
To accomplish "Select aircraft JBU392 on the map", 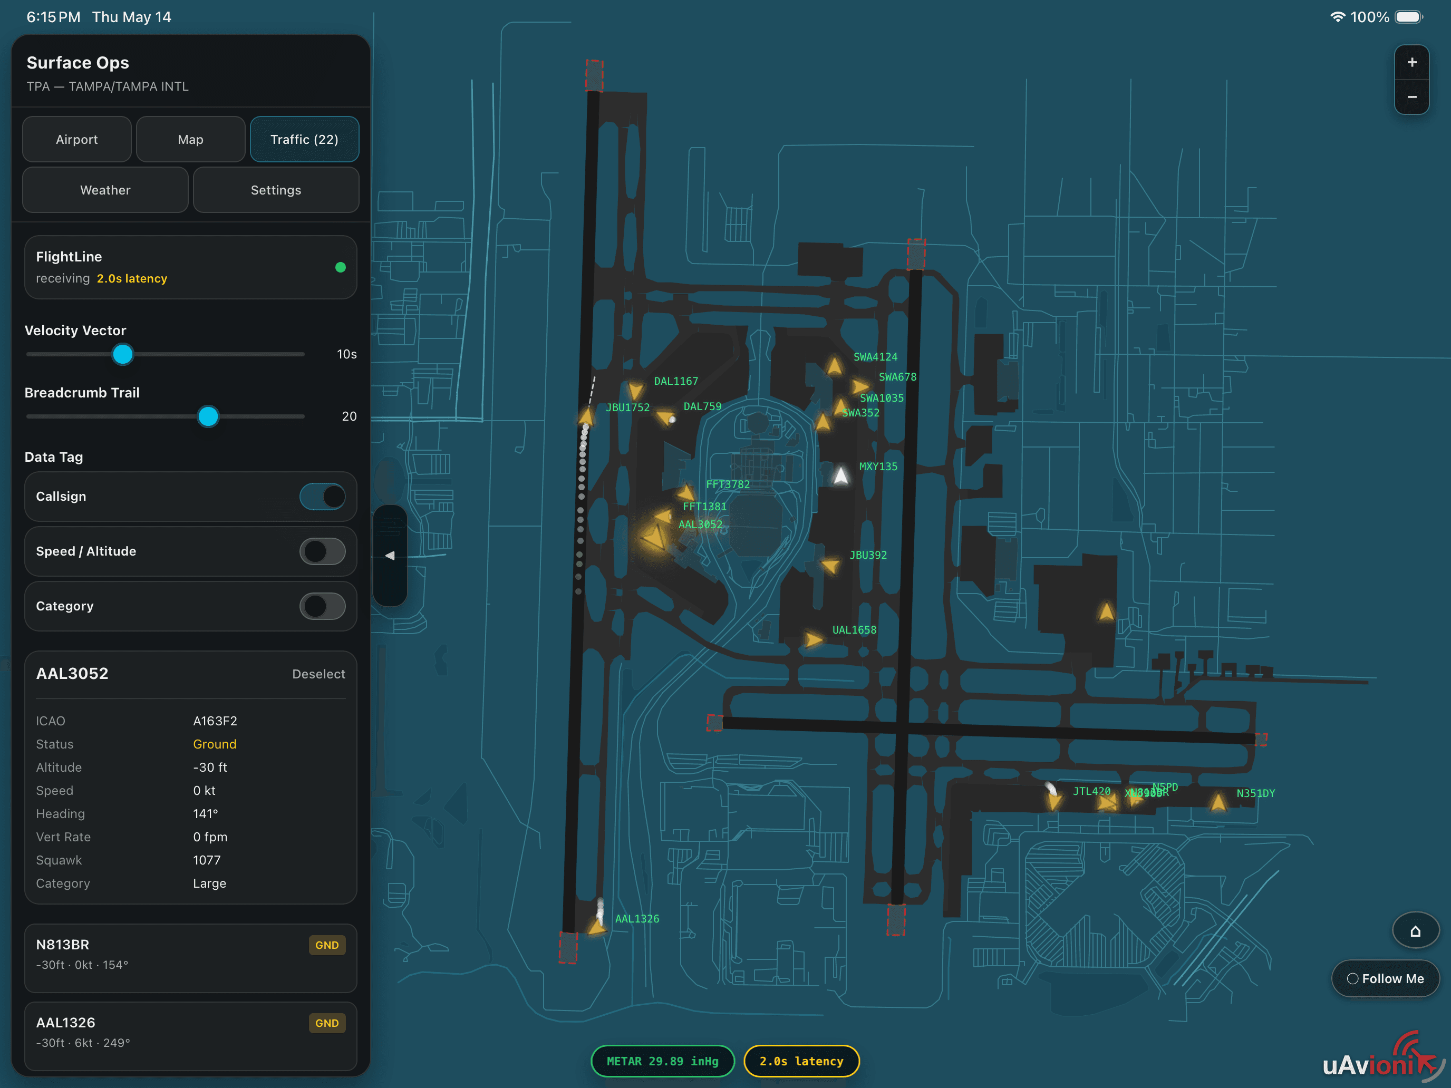I will point(830,565).
